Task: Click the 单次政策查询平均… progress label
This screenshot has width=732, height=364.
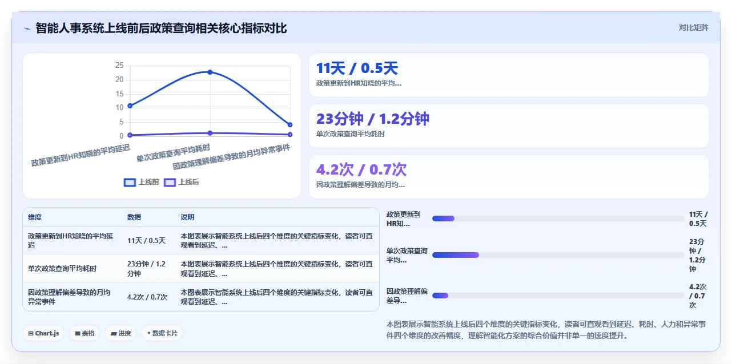Action: 407,256
